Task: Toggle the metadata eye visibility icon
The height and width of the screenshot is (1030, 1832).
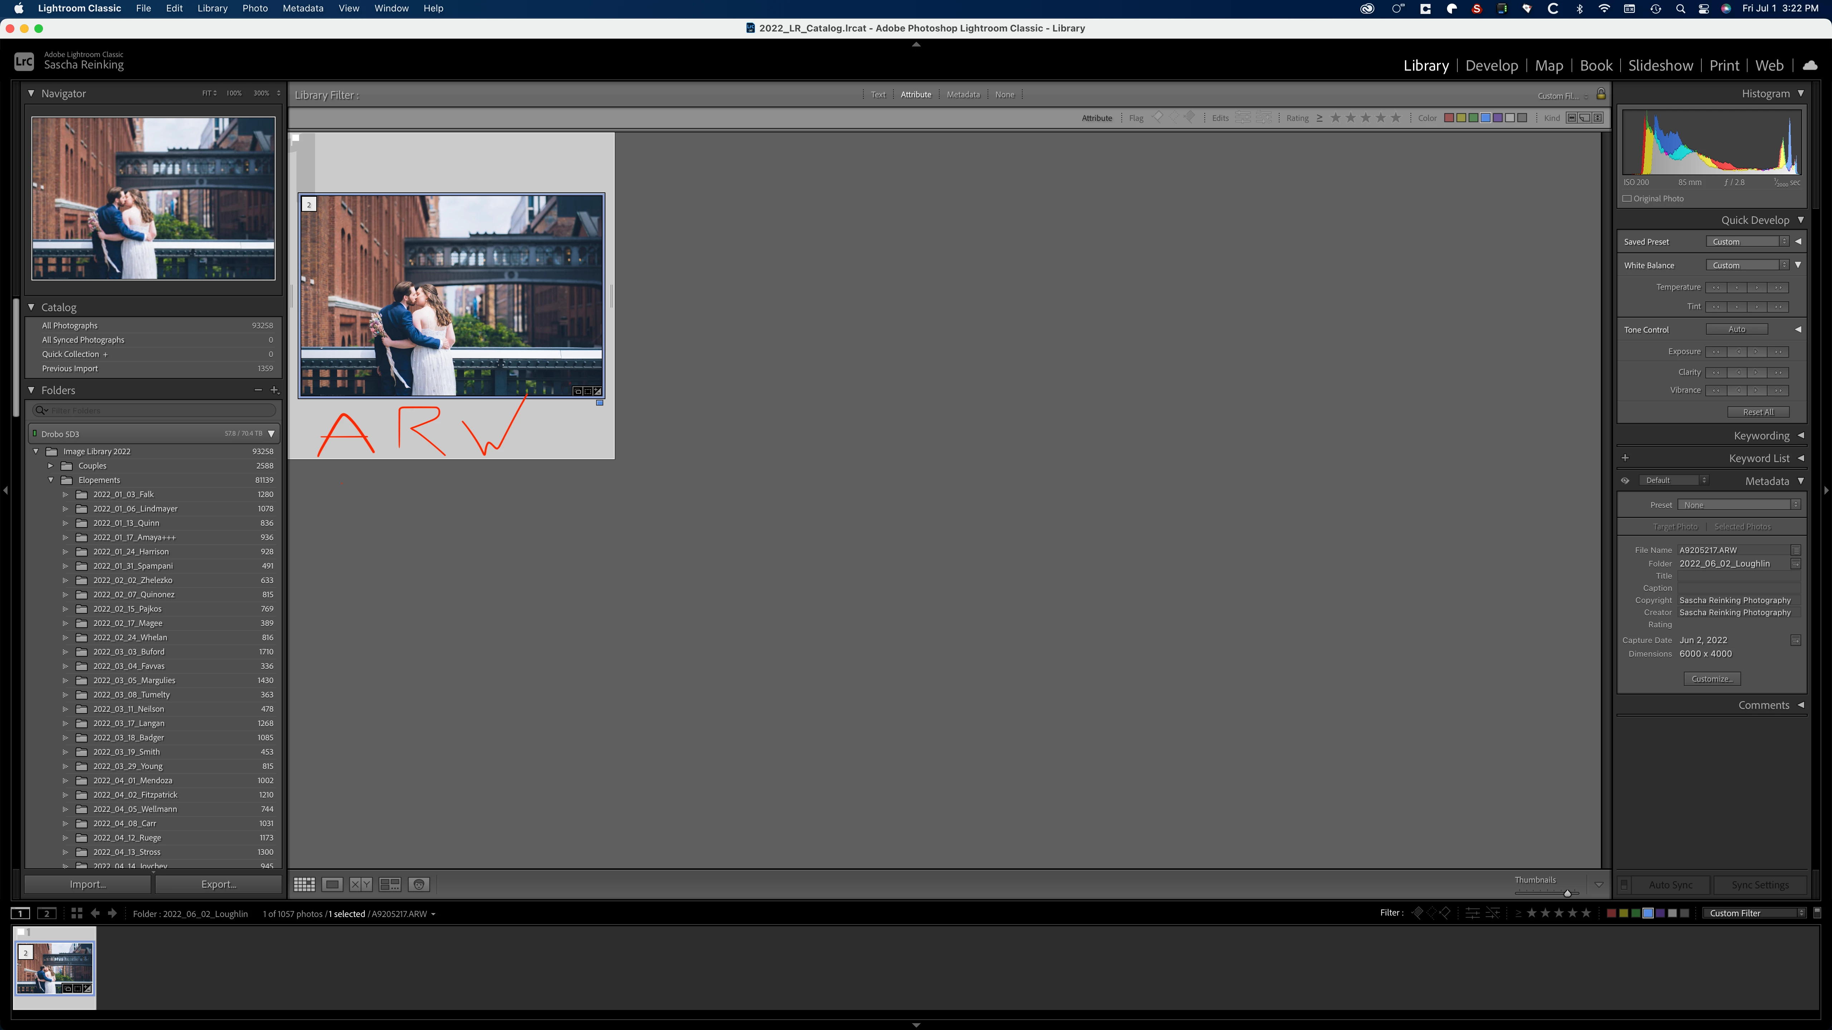Action: pyautogui.click(x=1625, y=481)
